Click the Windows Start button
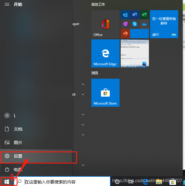This screenshot has width=185, height=186. click(7, 182)
